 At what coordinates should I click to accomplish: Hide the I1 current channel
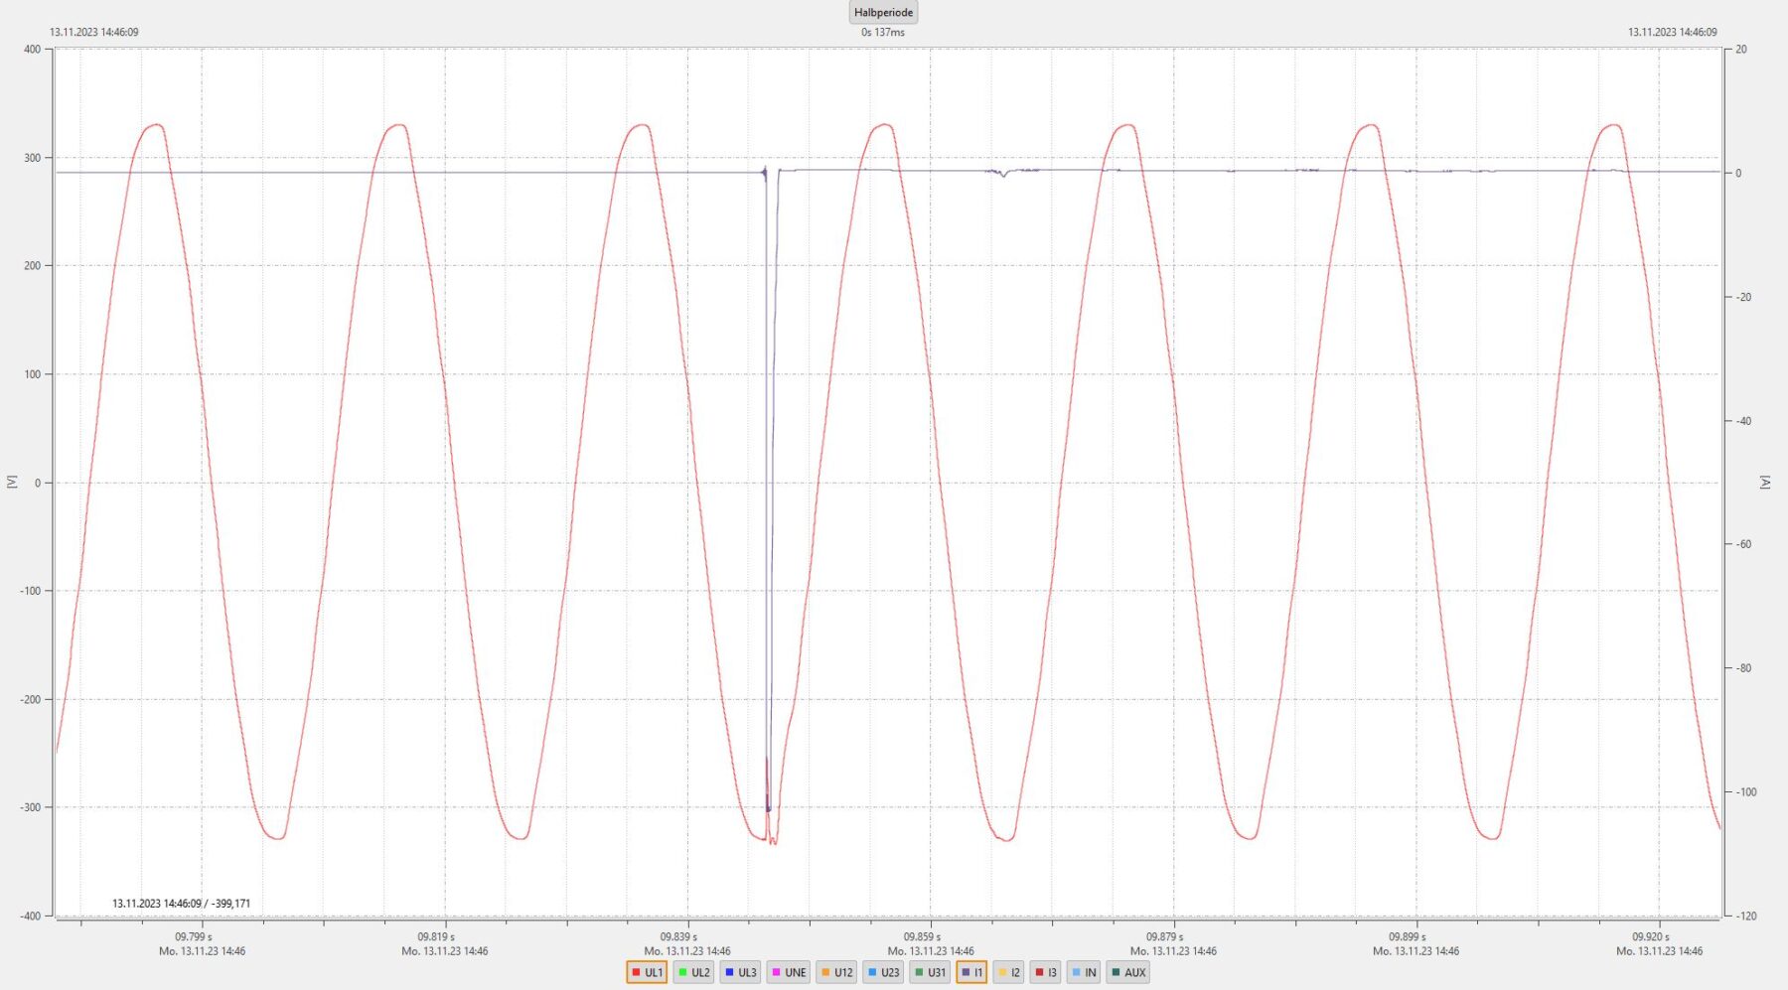[971, 972]
